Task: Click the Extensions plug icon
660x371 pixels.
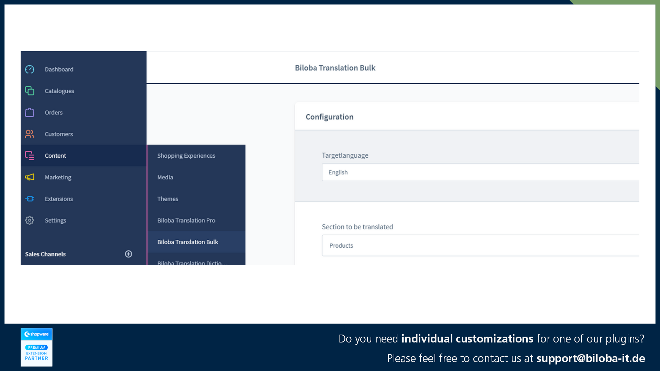Action: coord(30,199)
